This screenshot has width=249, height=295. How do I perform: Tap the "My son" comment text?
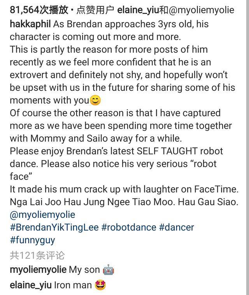tap(84, 270)
